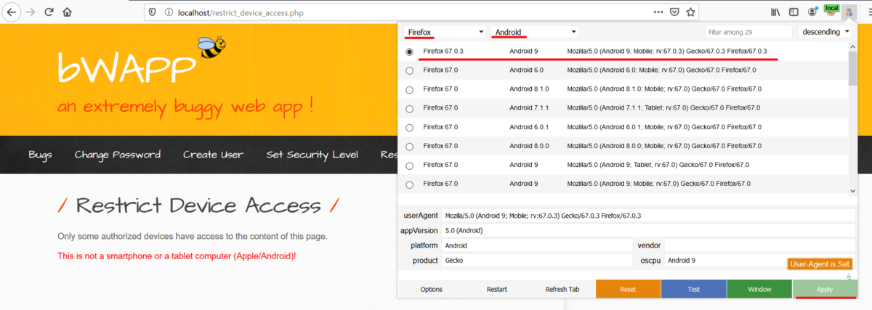Click the list scrollbar down arrow
Image resolution: width=872 pixels, height=310 pixels.
852,190
